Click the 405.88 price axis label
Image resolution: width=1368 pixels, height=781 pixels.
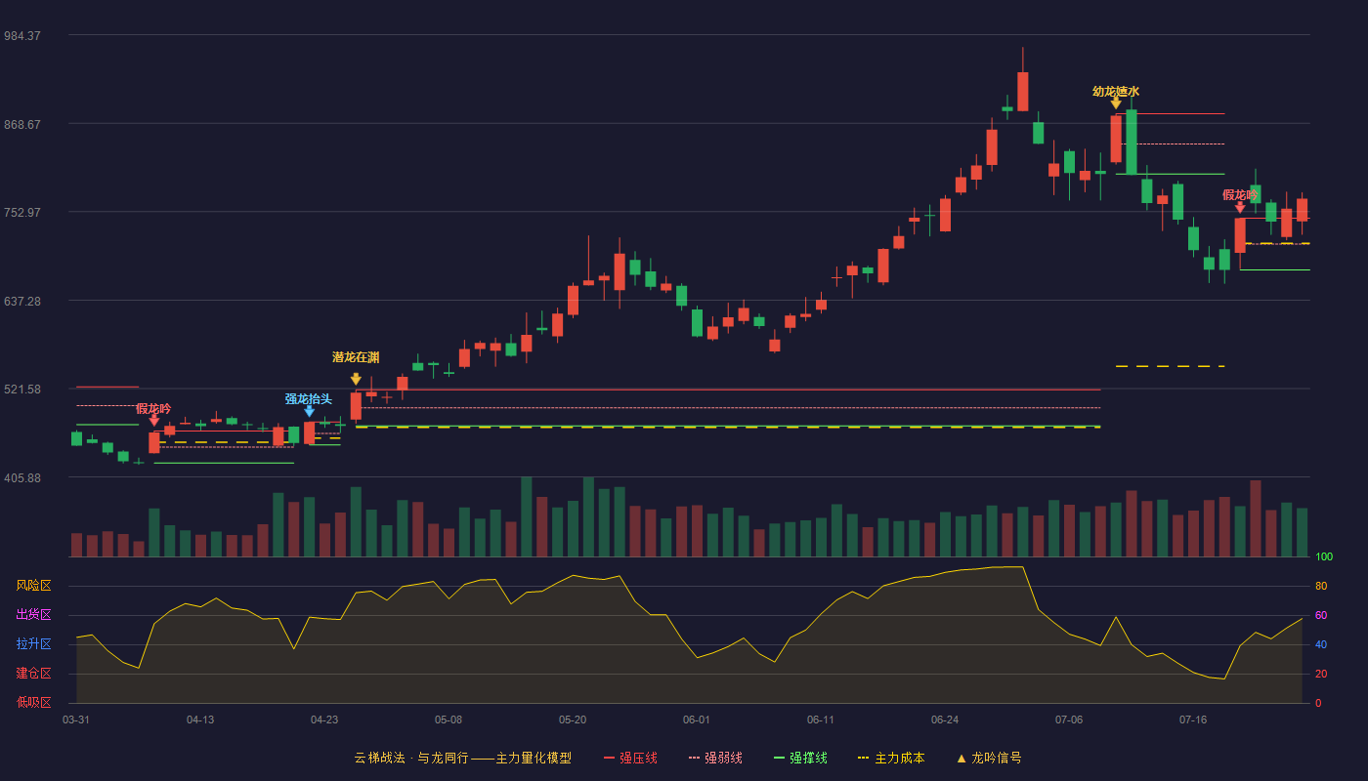(x=22, y=478)
